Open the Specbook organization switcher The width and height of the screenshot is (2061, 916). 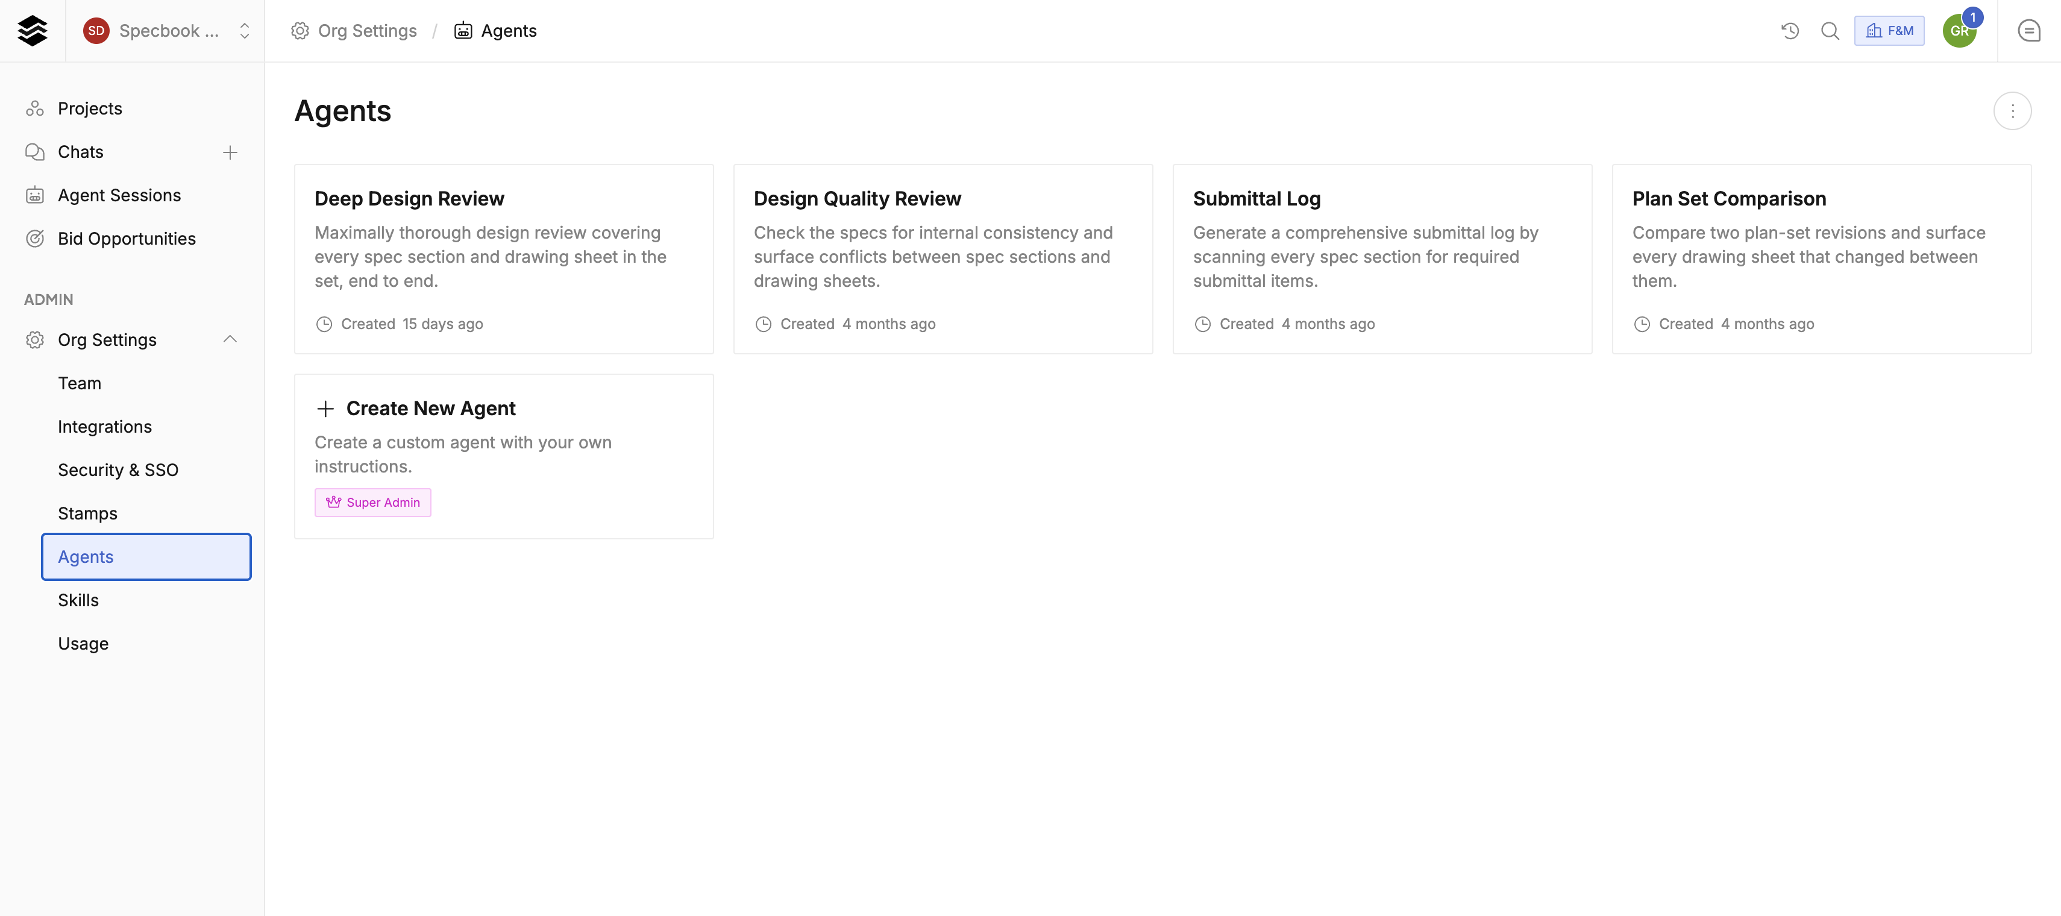166,30
